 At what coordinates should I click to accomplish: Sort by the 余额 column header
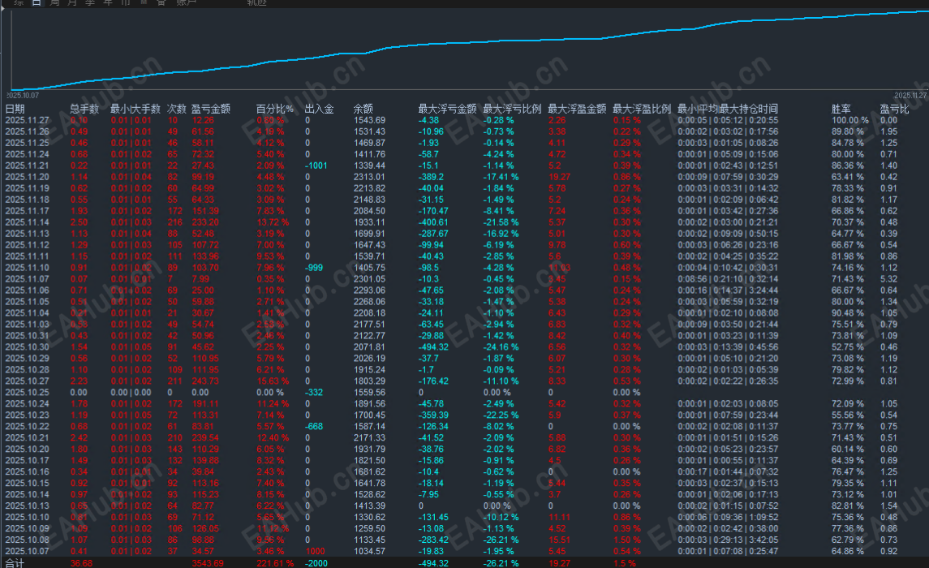(x=363, y=109)
